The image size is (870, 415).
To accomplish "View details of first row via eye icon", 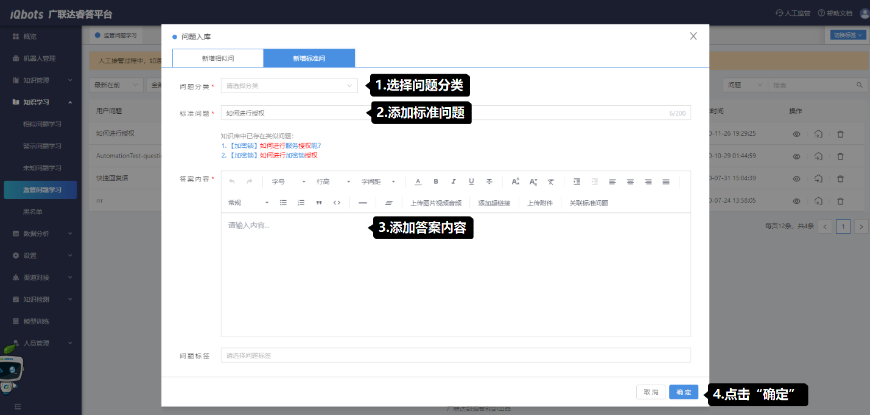I will pyautogui.click(x=796, y=134).
